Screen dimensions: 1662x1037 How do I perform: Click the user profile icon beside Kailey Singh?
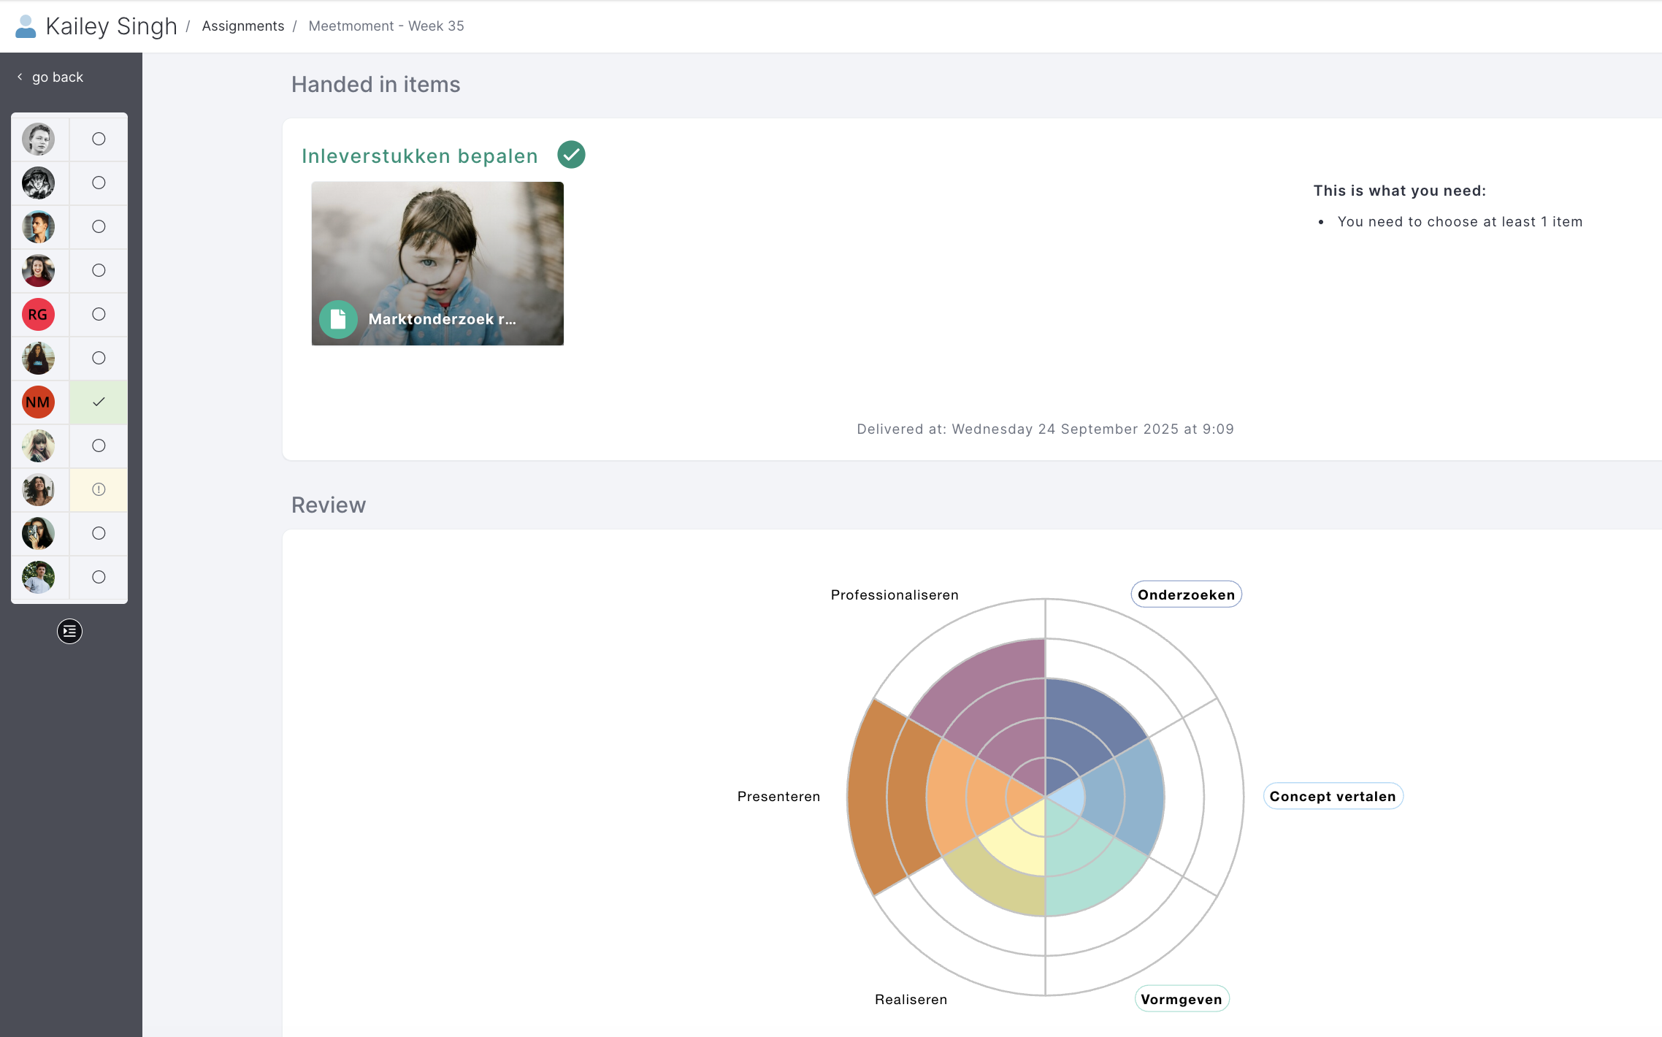point(26,26)
